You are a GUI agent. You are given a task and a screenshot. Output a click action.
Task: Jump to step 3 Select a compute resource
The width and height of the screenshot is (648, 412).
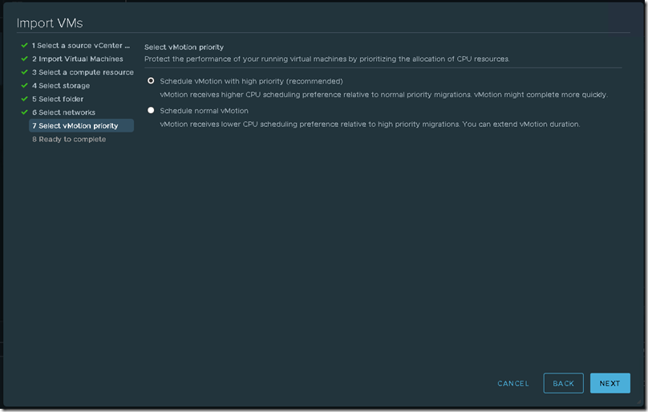pos(83,72)
